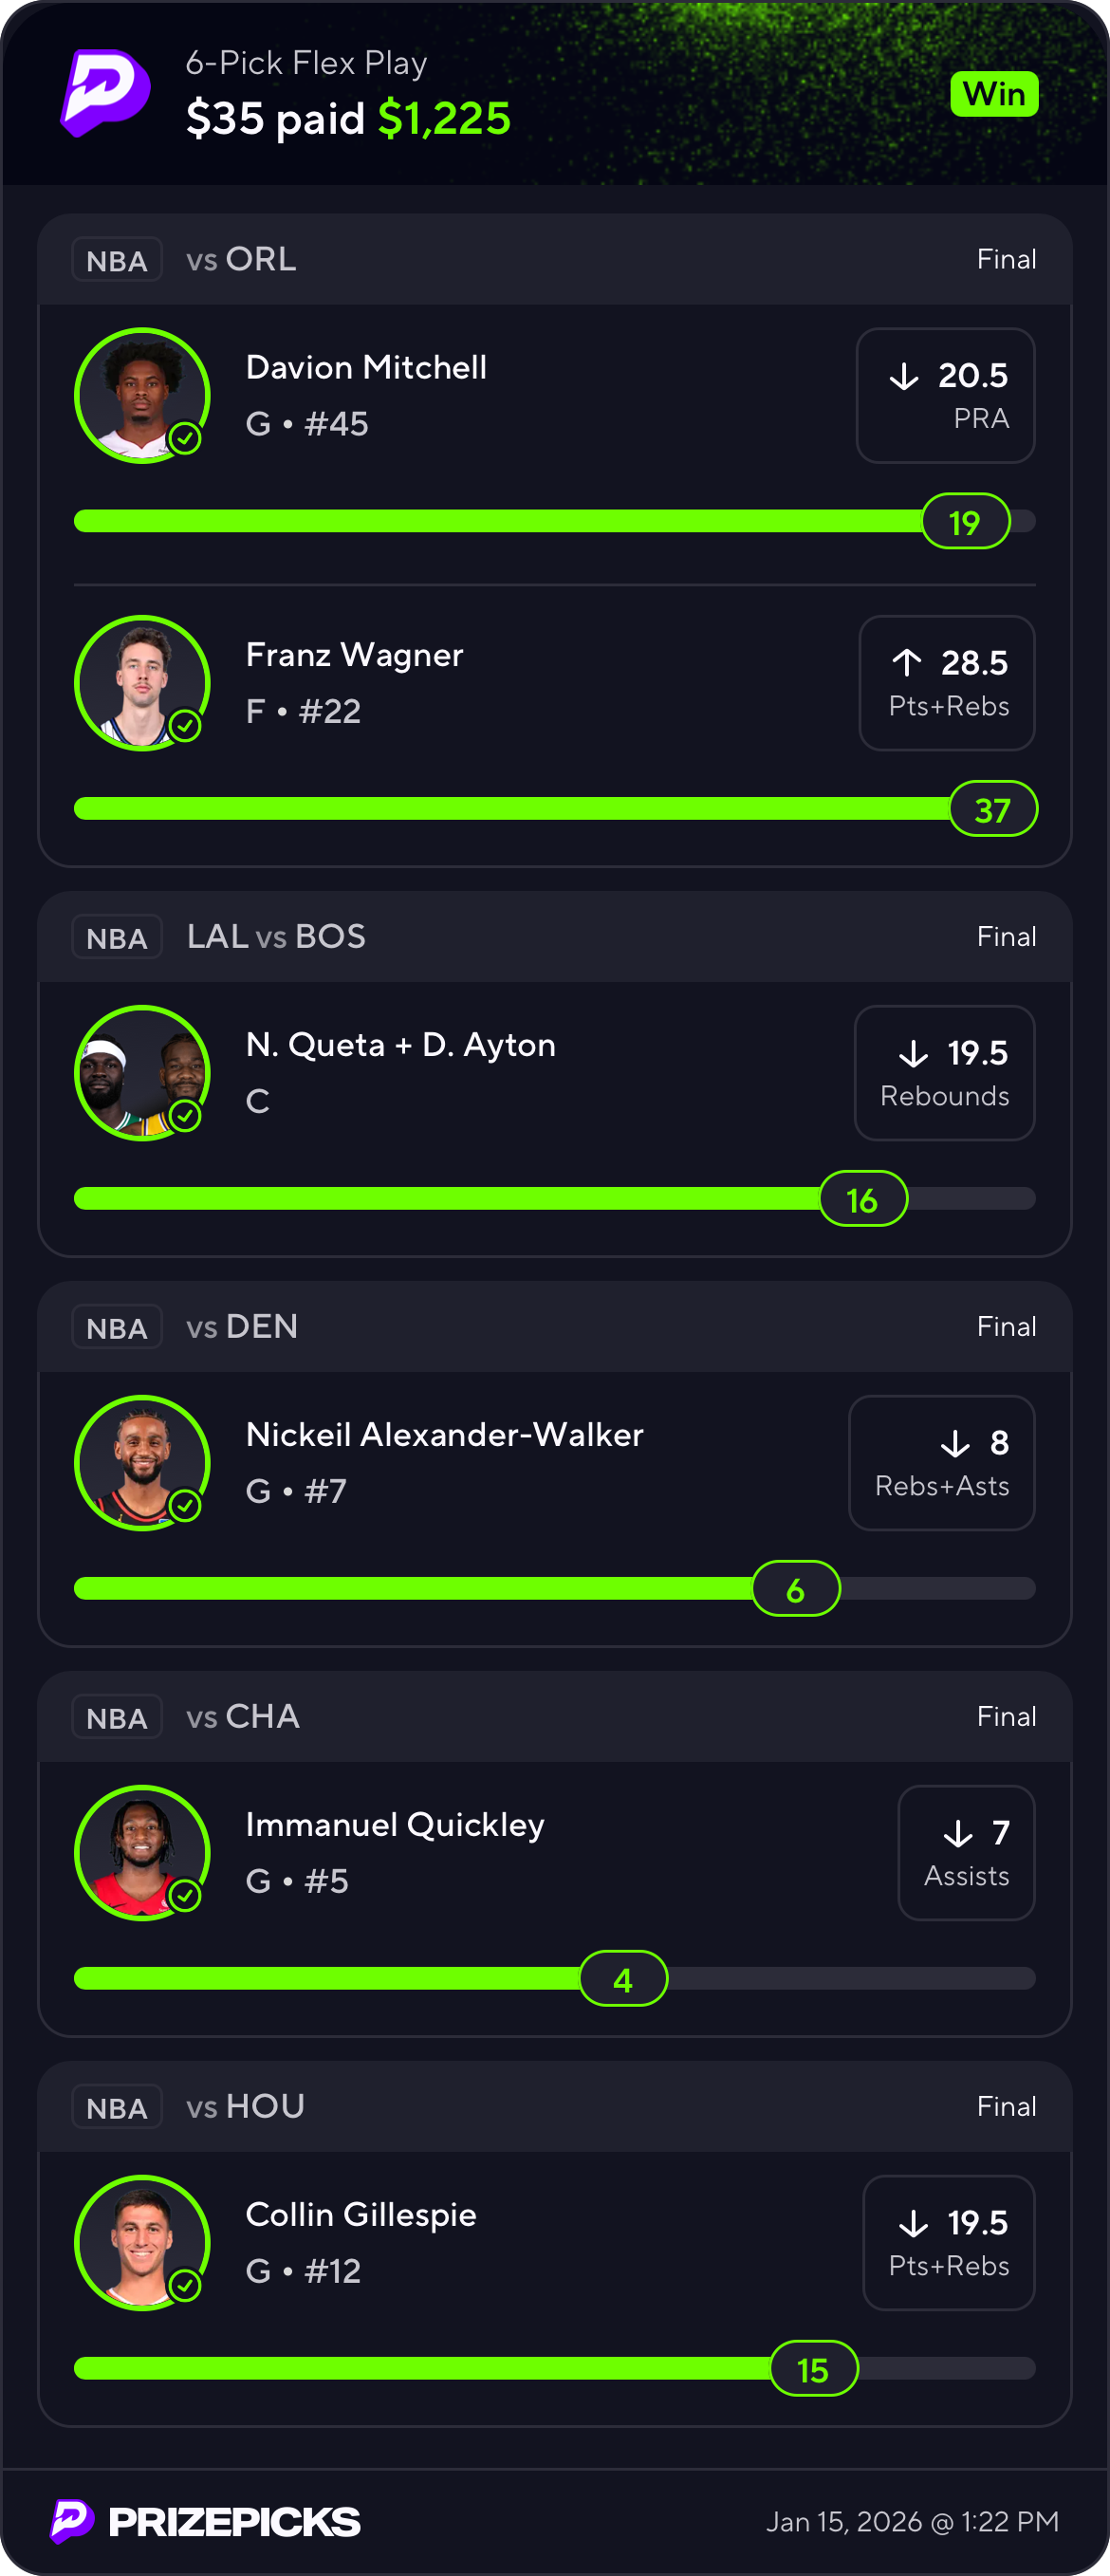
Task: Click the down arrow beside 20.5 PRA
Action: (x=904, y=376)
